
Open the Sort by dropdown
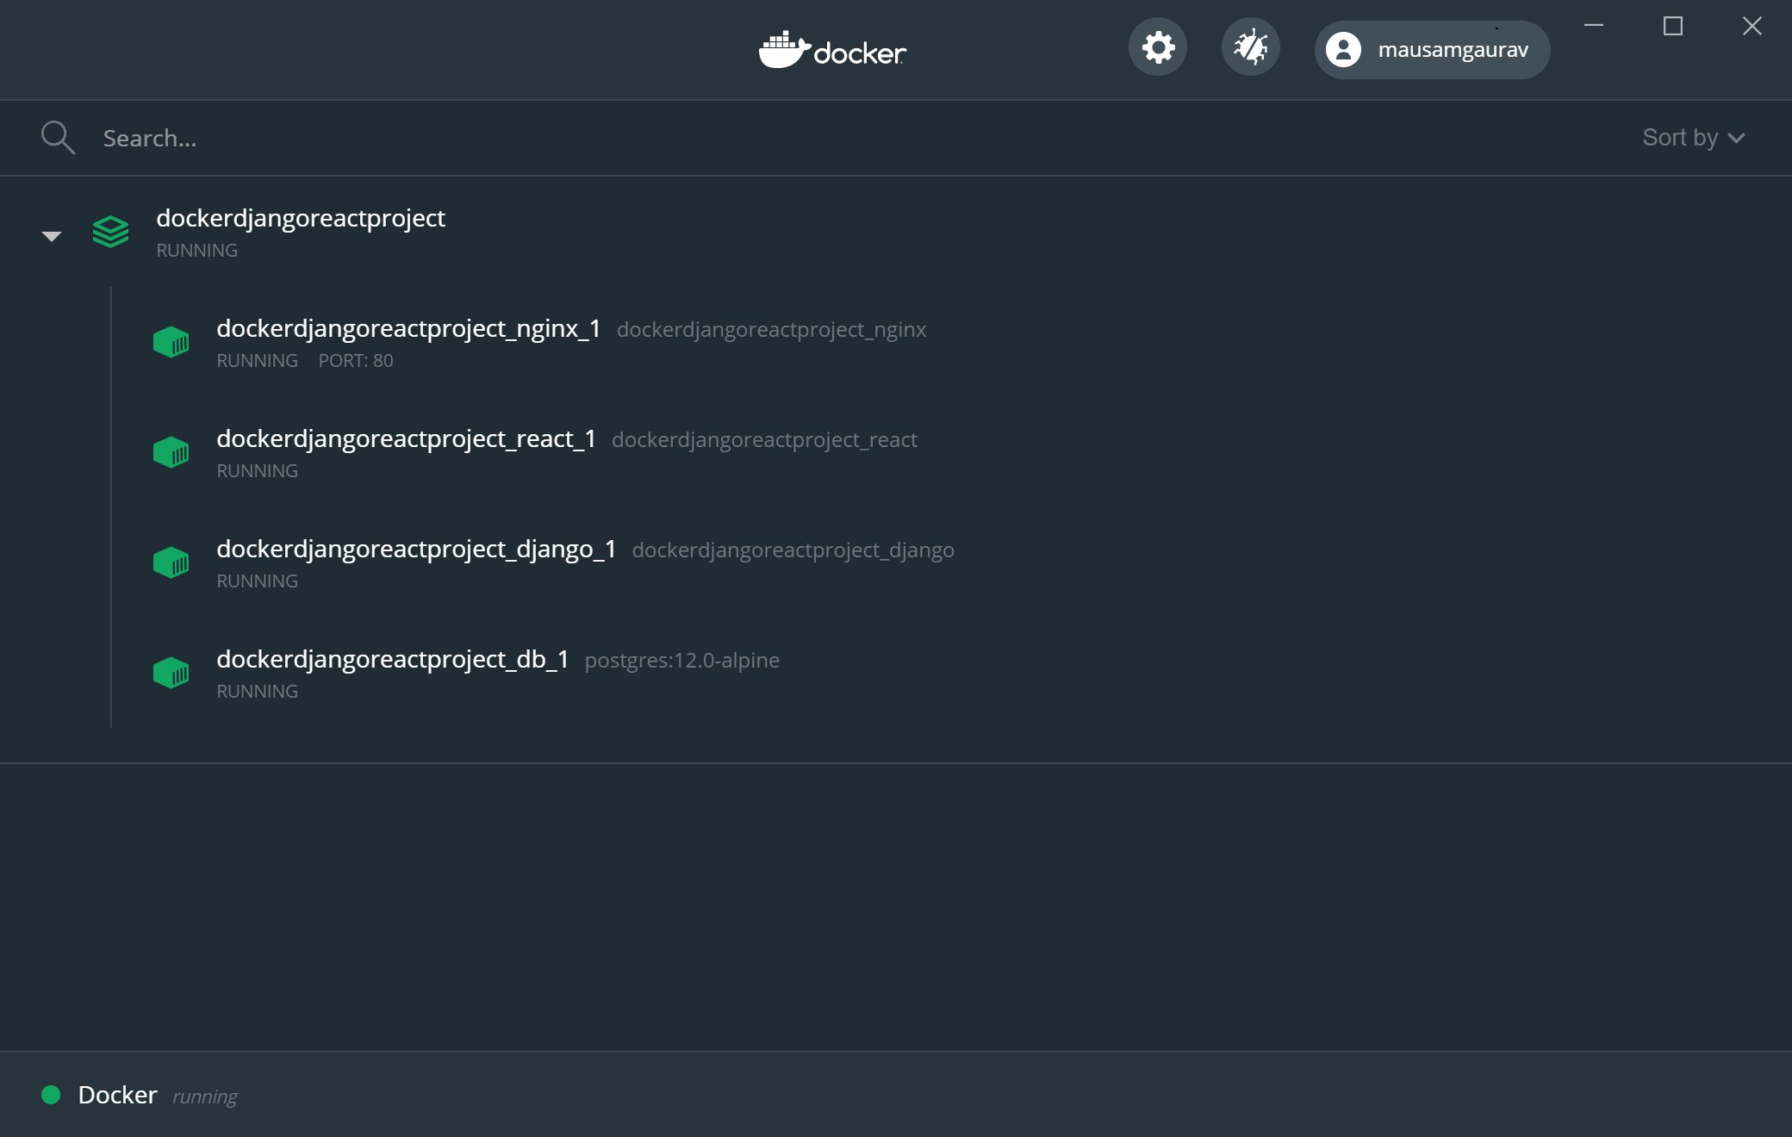[1692, 138]
